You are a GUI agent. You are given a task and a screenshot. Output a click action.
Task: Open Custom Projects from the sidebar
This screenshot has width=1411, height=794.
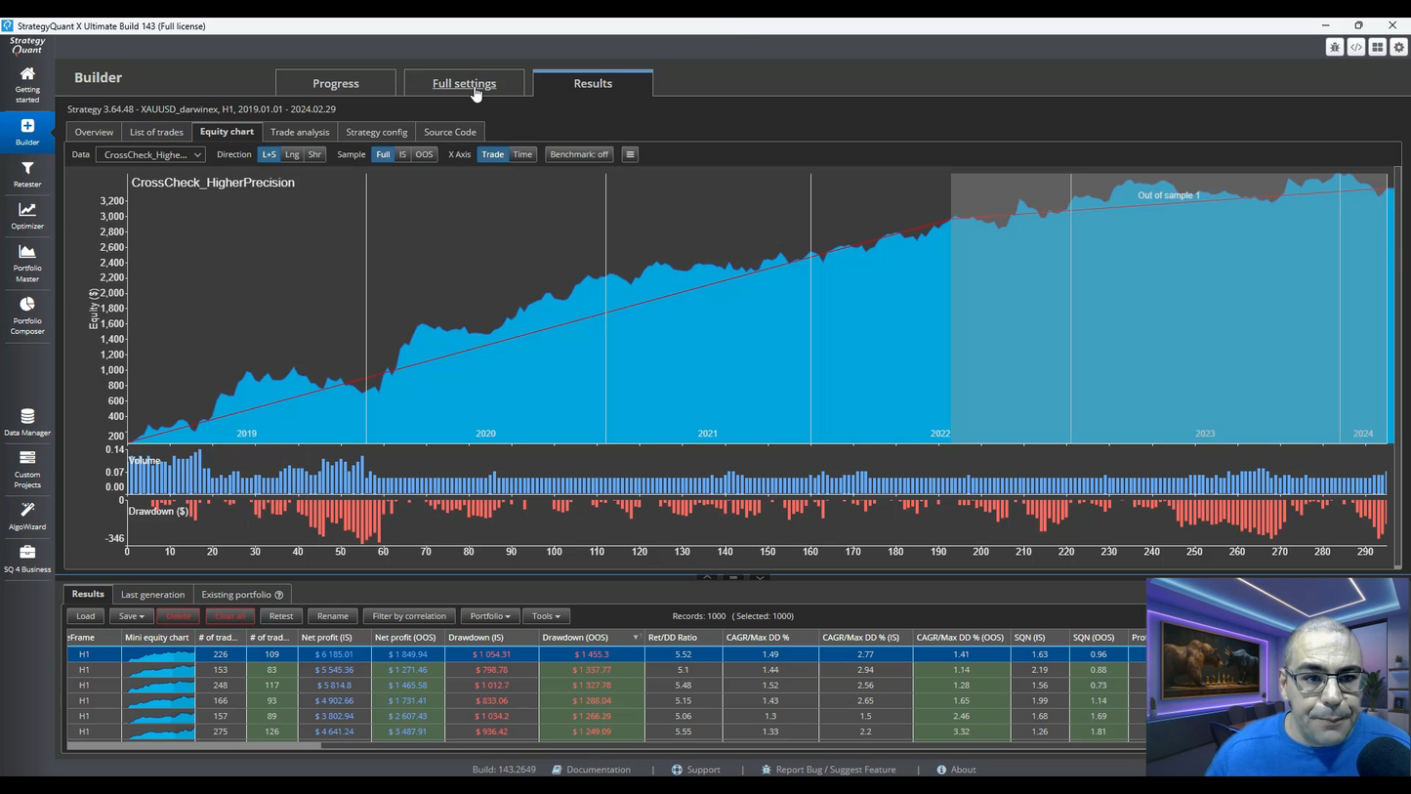point(27,469)
